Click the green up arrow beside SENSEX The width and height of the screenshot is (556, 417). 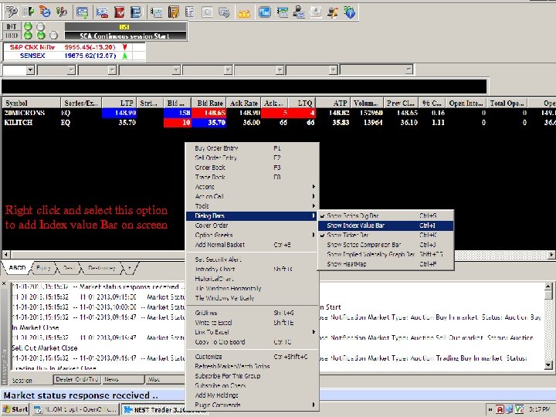[x=125, y=56]
